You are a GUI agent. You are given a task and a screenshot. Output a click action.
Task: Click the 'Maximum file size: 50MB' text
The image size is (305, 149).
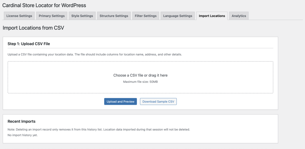coord(141,82)
